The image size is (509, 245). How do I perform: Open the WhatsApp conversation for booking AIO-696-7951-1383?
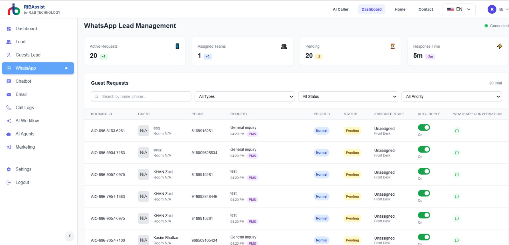pos(457,197)
